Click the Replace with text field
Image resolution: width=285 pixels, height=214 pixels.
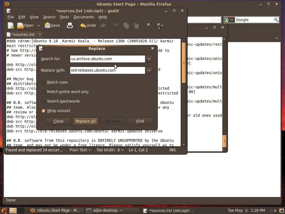tap(107, 70)
